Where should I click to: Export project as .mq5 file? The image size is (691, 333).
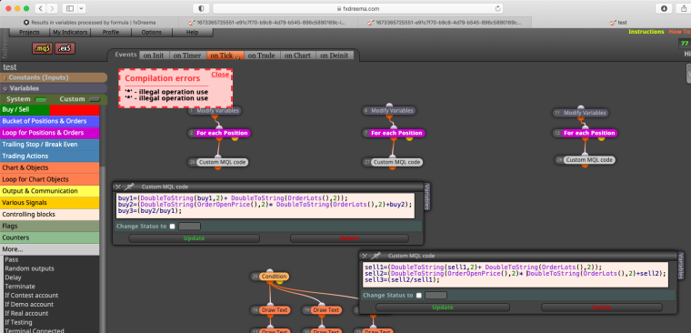42,48
